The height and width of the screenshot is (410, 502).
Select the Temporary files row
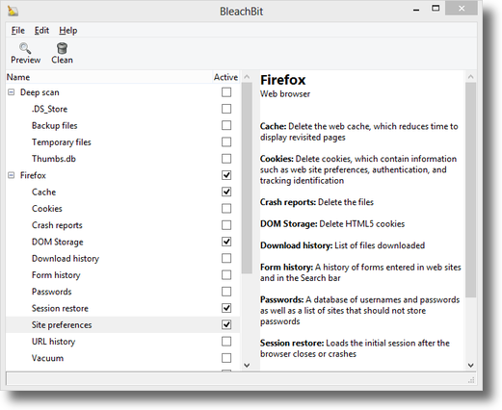pyautogui.click(x=122, y=141)
